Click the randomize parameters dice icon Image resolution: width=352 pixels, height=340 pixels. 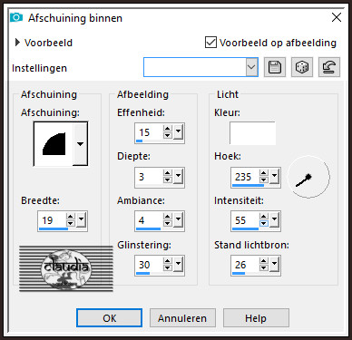pos(302,67)
